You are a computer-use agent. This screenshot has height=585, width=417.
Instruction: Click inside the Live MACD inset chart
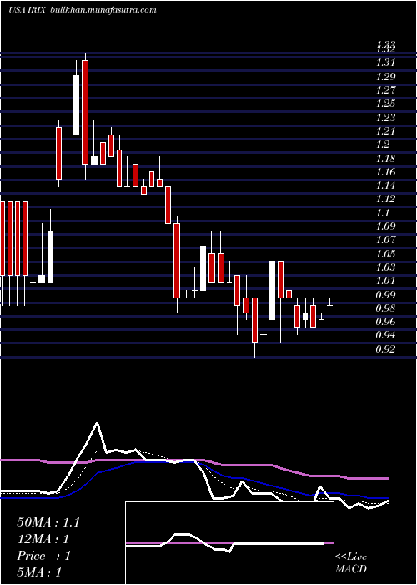(x=229, y=543)
